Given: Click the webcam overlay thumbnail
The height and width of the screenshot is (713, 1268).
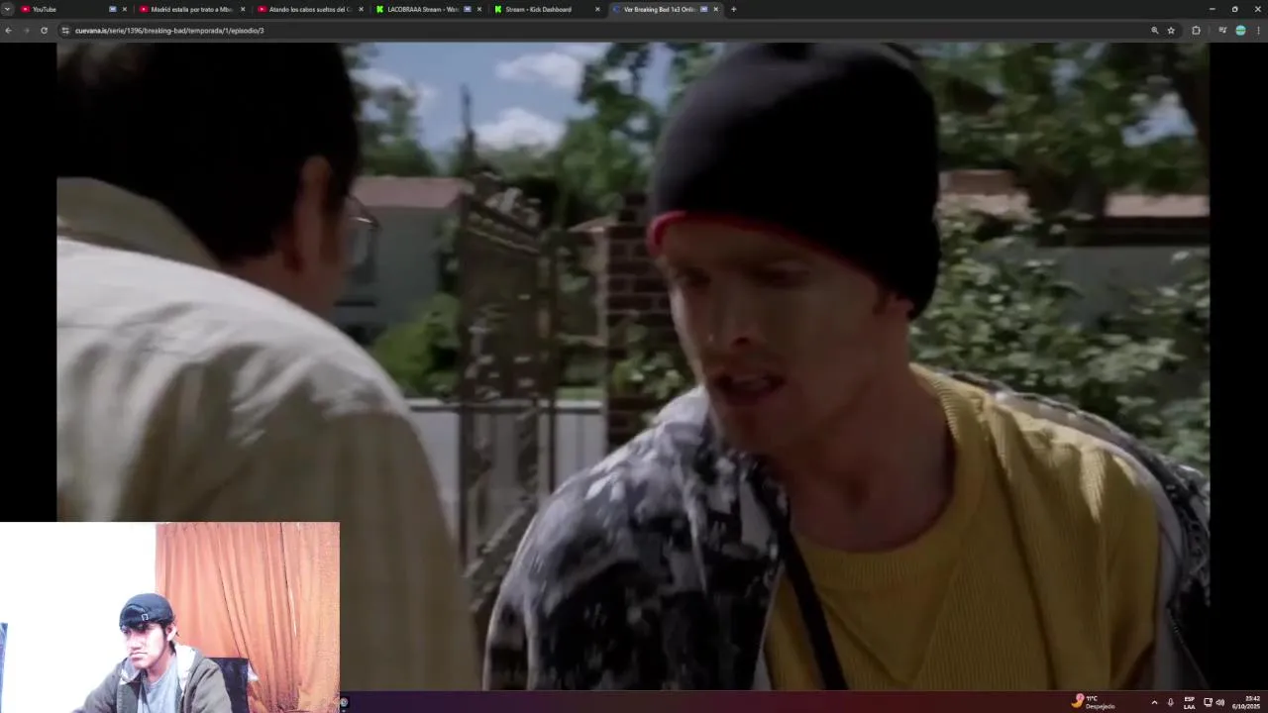Looking at the screenshot, I should tap(169, 617).
